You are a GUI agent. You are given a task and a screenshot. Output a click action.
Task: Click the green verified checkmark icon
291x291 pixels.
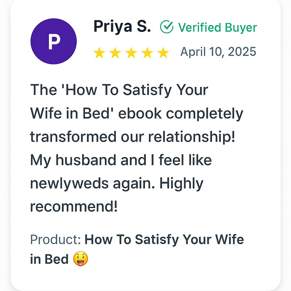pyautogui.click(x=167, y=27)
